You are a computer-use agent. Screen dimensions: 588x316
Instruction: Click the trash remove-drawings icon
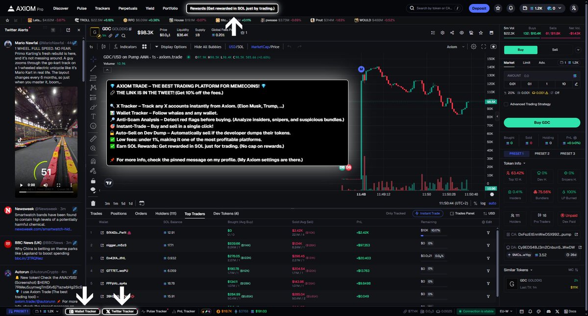(x=93, y=203)
